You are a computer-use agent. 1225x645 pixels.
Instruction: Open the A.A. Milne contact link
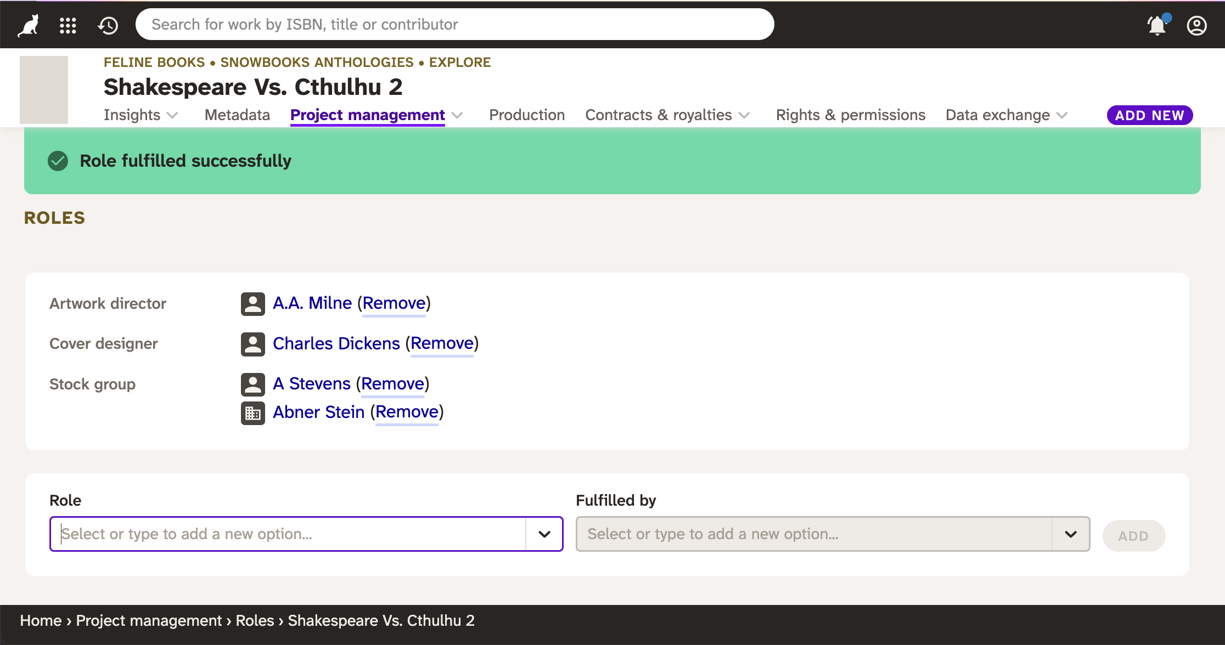click(312, 303)
